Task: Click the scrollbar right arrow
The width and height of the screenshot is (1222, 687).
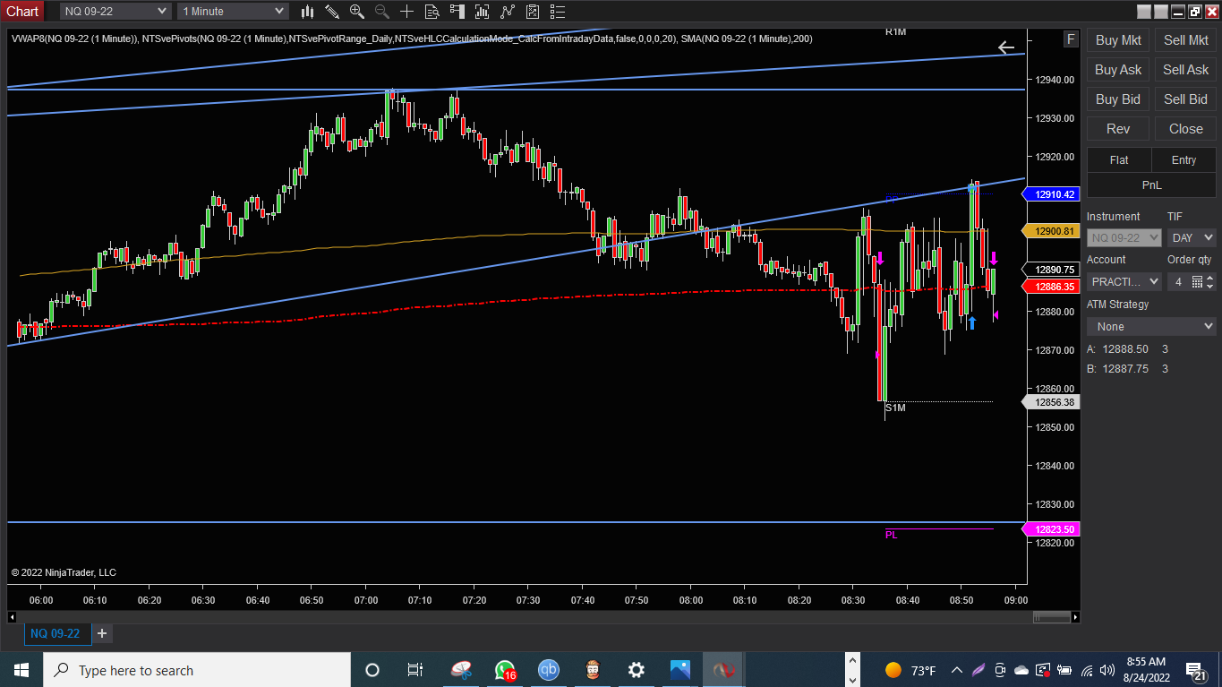Action: tap(1076, 617)
